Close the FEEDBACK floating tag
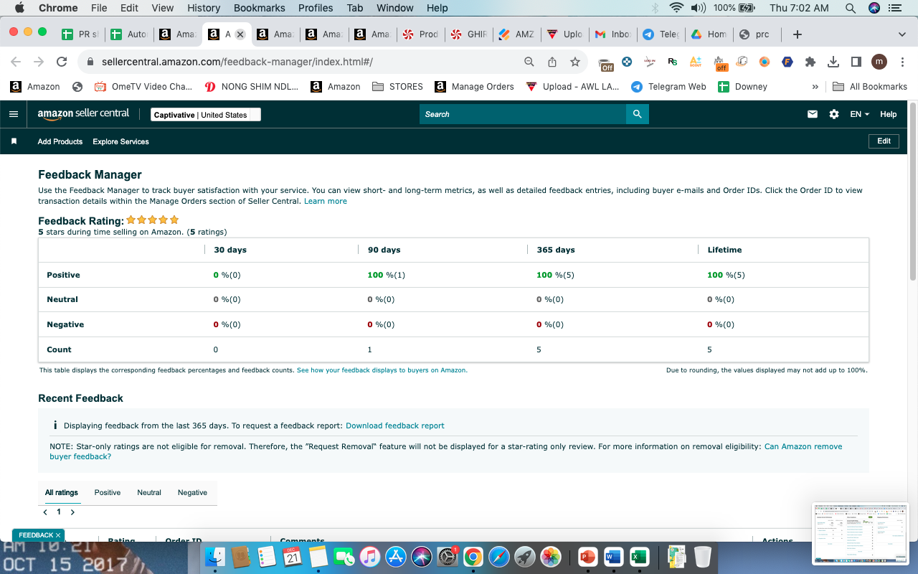The height and width of the screenshot is (574, 918). [x=58, y=535]
